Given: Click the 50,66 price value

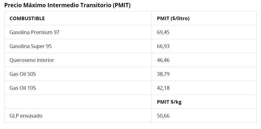Looking at the screenshot, I should (163, 116).
